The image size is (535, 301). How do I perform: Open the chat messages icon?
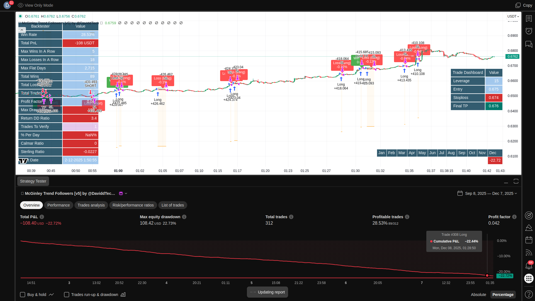pos(529,44)
